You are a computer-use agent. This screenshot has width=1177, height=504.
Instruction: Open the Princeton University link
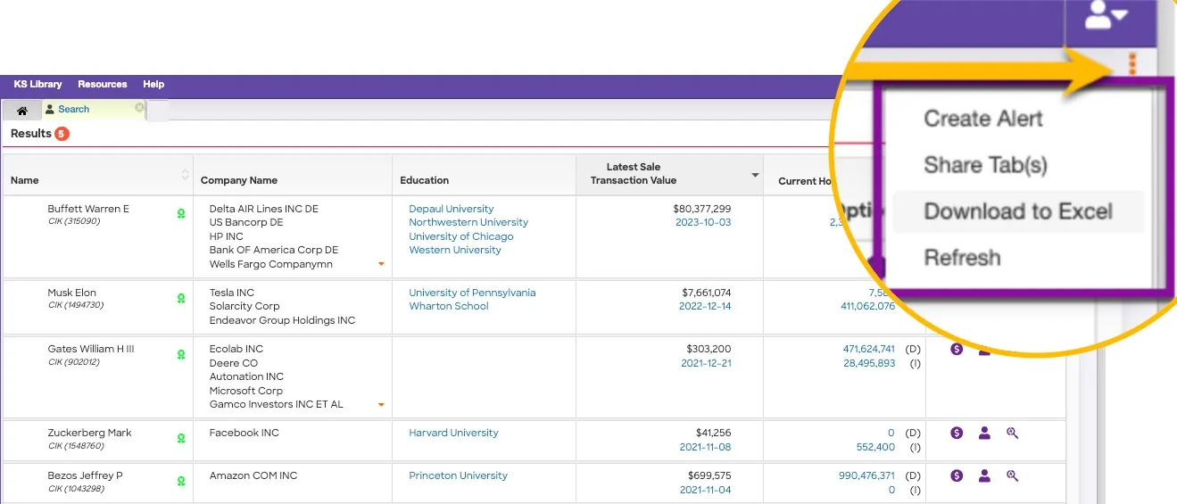pos(458,475)
